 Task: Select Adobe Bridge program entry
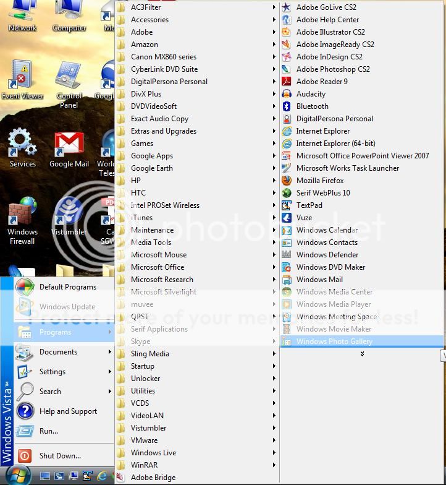click(x=197, y=478)
